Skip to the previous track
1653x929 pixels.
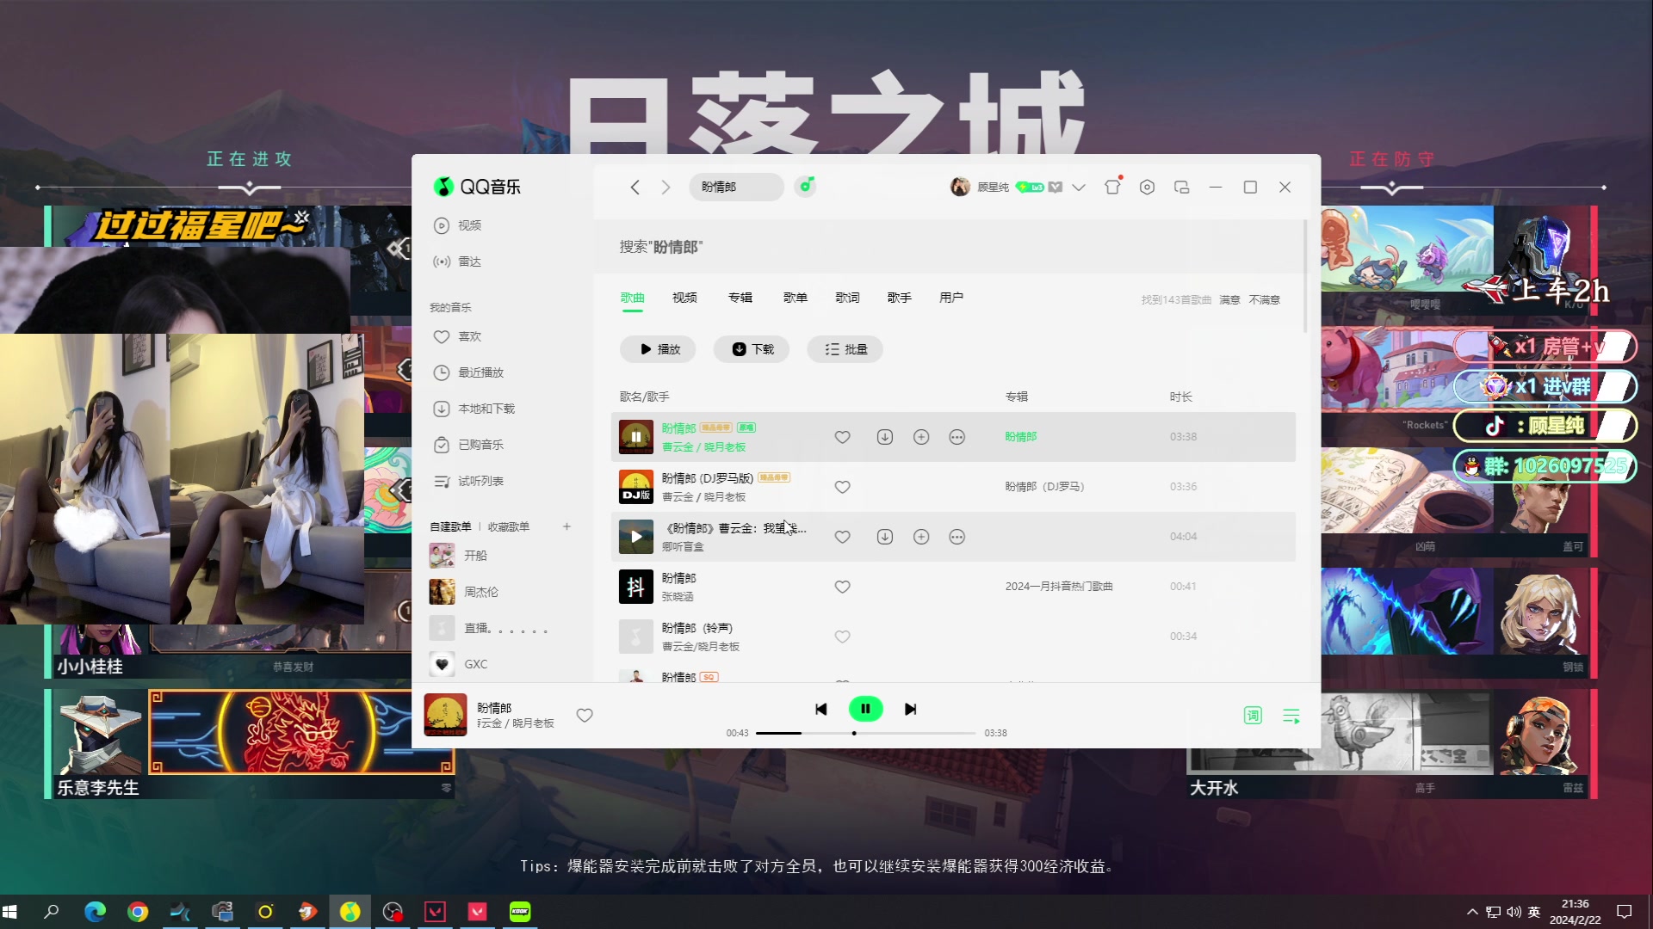[821, 709]
